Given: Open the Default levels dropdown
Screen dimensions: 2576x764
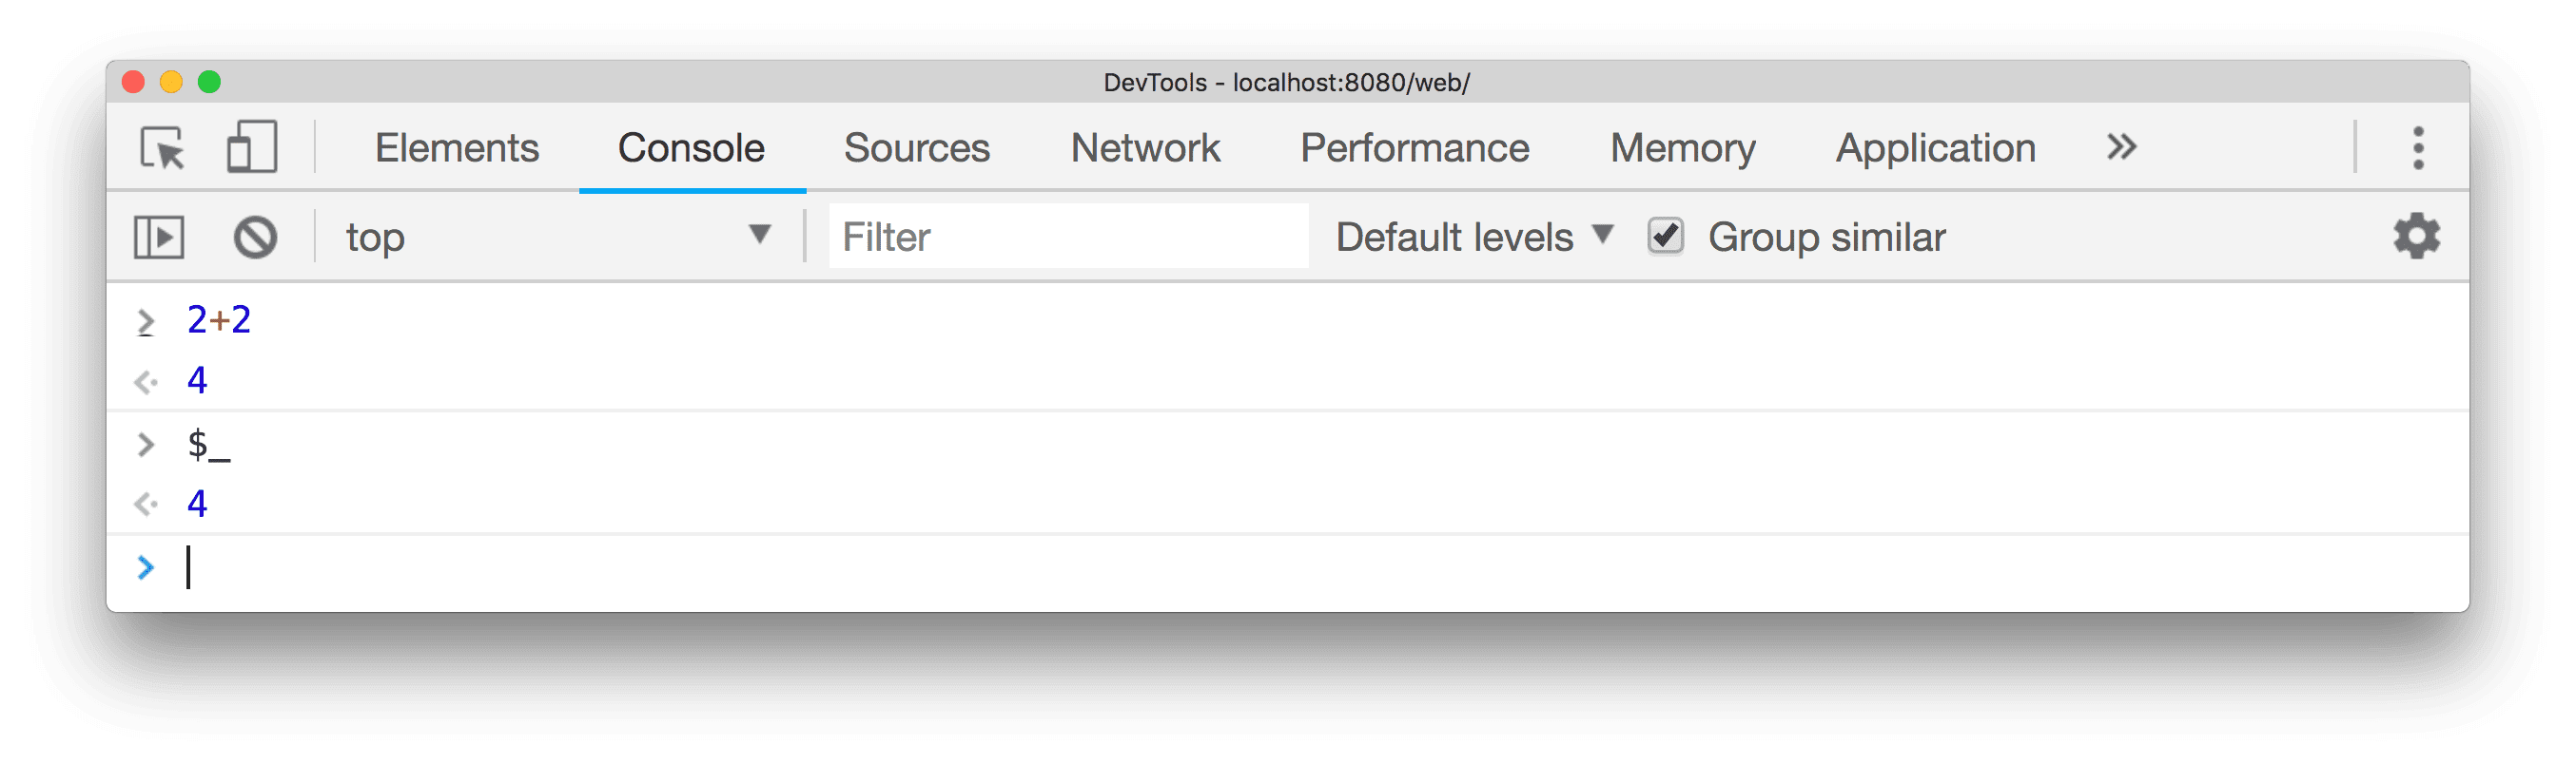Looking at the screenshot, I should (1472, 236).
